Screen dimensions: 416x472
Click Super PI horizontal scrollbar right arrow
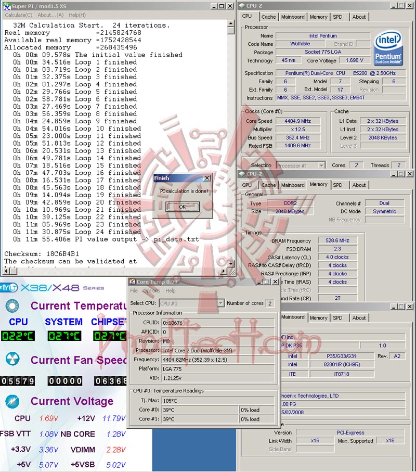pos(223,271)
